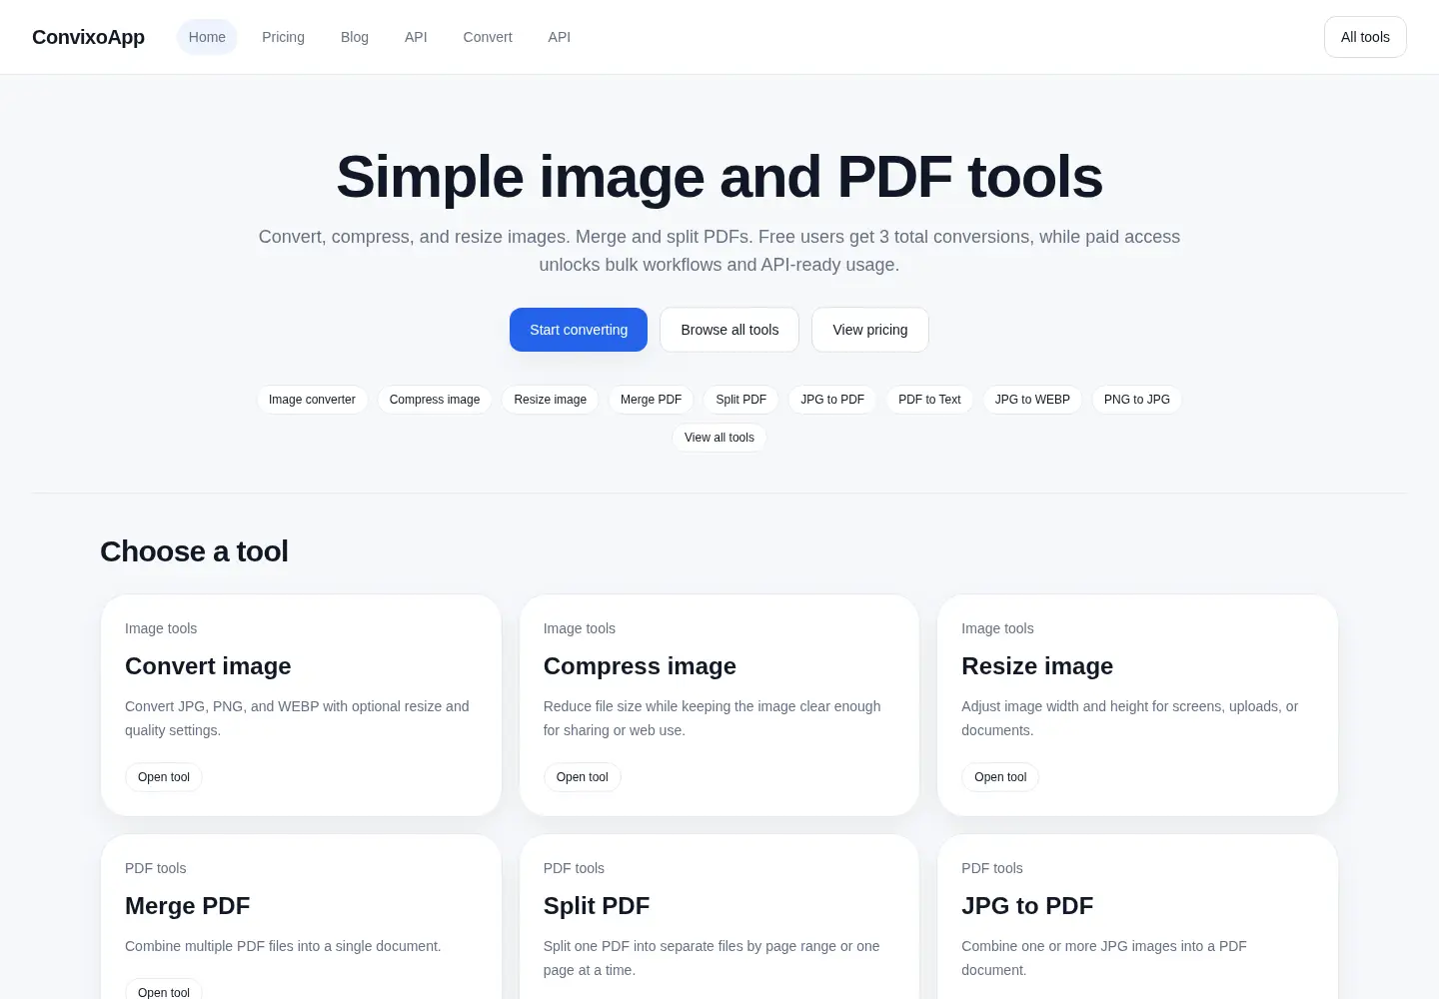Select the Split PDF chip
The width and height of the screenshot is (1439, 999).
point(741,400)
